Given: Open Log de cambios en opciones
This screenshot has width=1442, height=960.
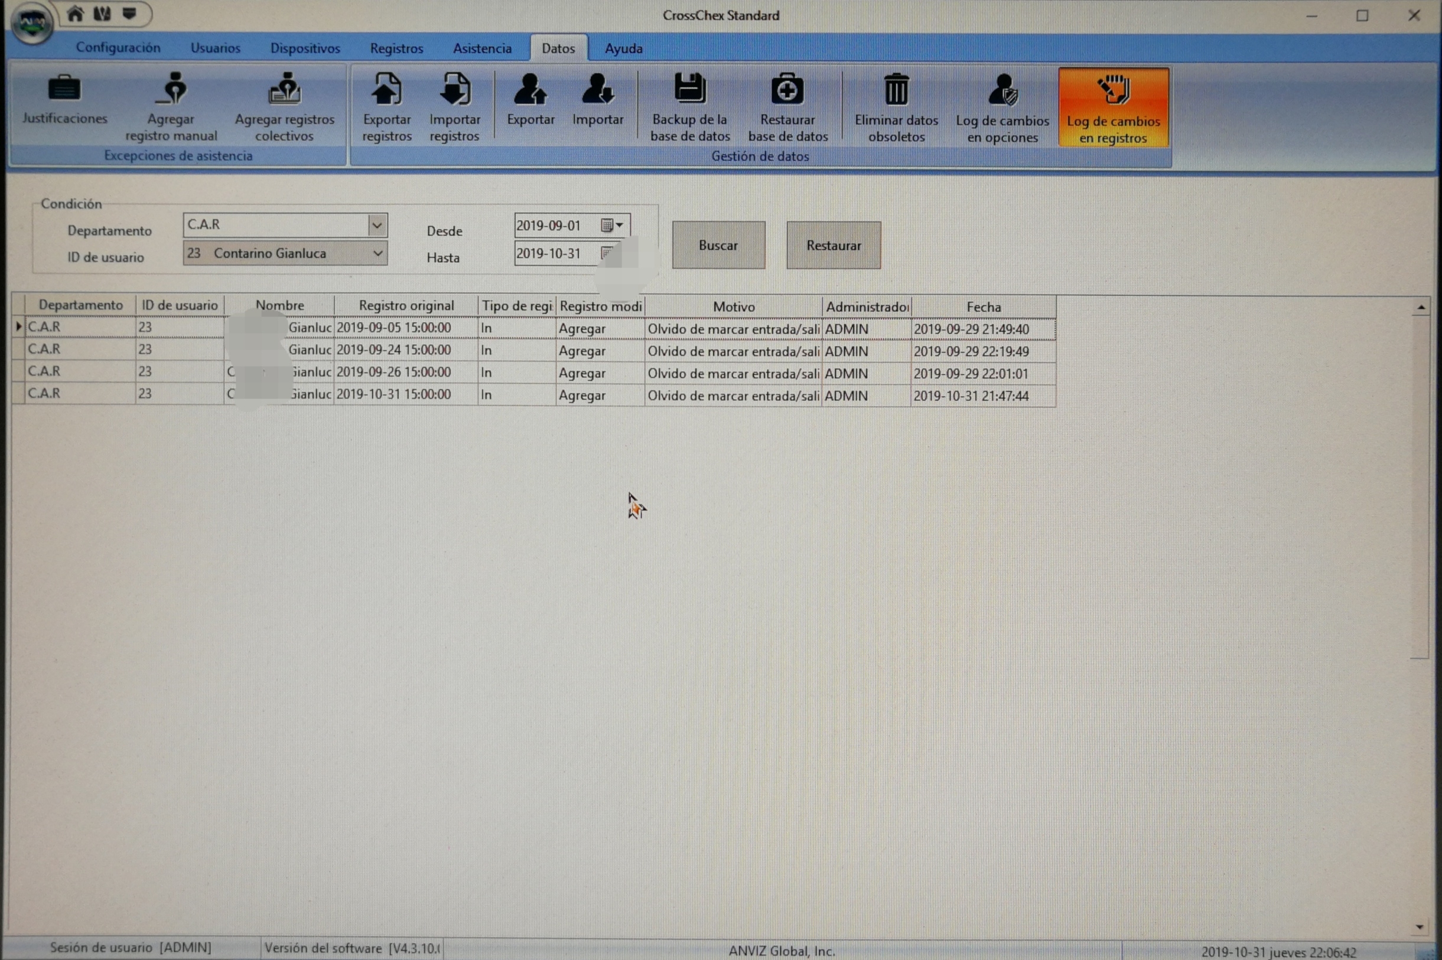Looking at the screenshot, I should pyautogui.click(x=1002, y=108).
